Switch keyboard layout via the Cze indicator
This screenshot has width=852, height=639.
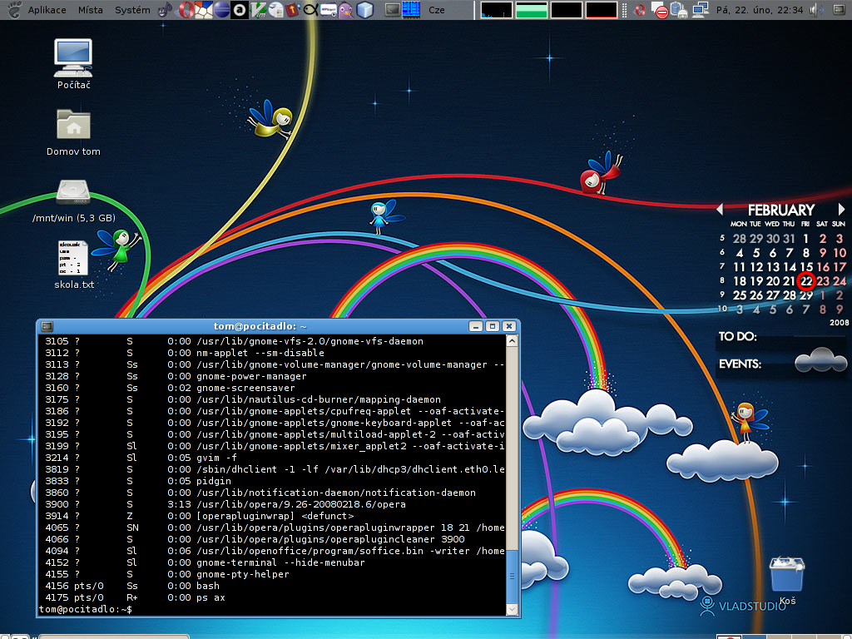pos(436,10)
